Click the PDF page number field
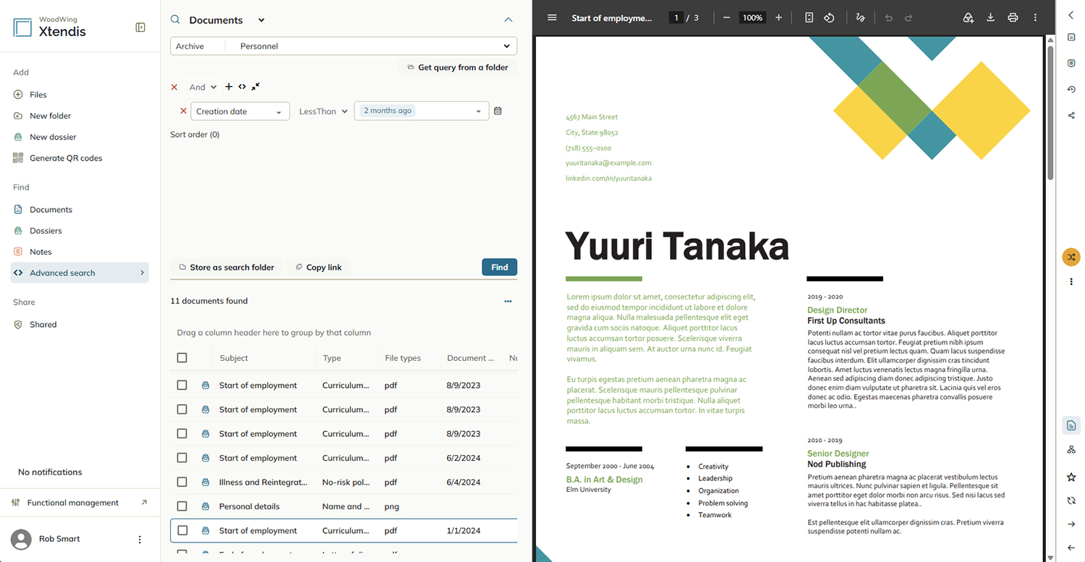 click(676, 17)
